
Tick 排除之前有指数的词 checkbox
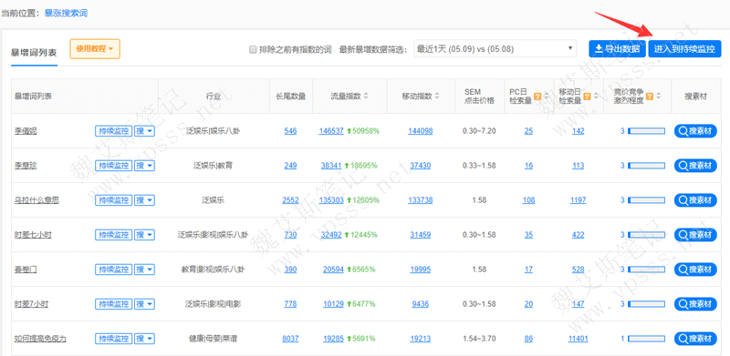(253, 49)
